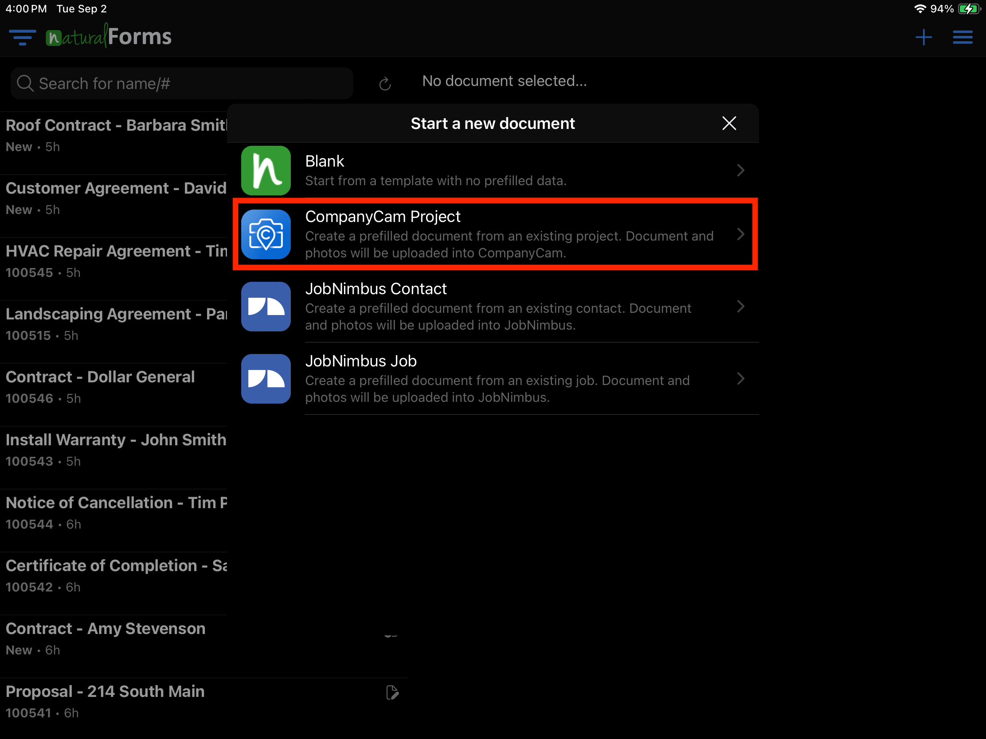986x739 pixels.
Task: Tap the Wi-Fi icon in status bar
Action: 919,8
